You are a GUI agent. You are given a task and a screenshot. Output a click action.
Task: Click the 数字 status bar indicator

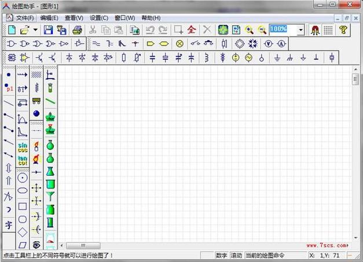pos(221,255)
